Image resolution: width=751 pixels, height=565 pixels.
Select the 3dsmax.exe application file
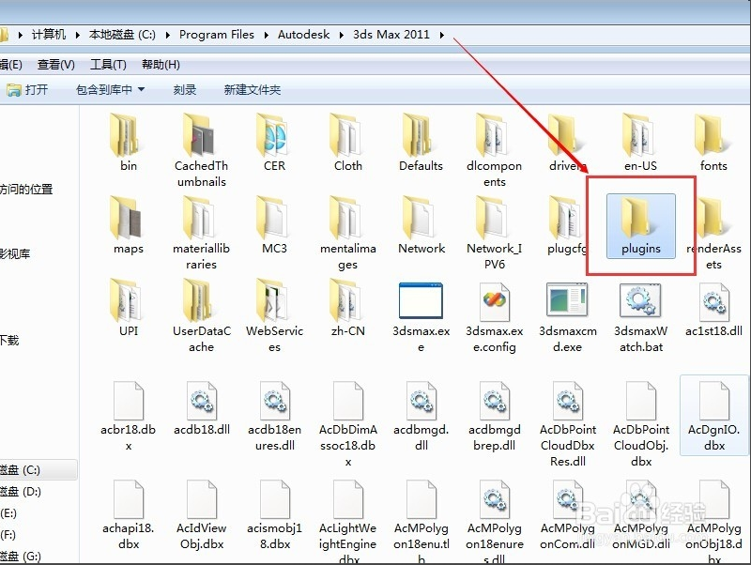pyautogui.click(x=421, y=317)
